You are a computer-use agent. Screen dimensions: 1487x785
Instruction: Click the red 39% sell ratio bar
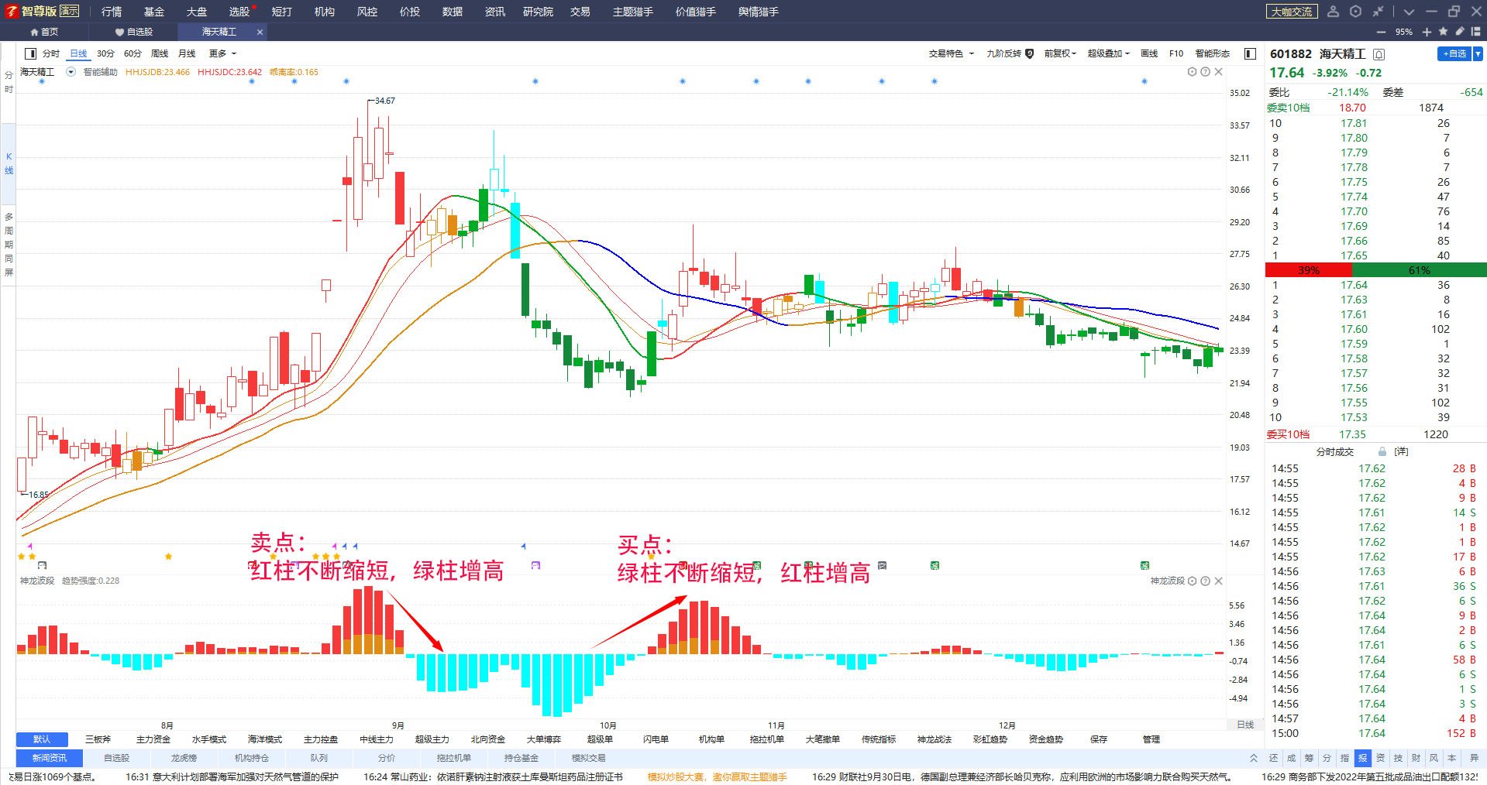pyautogui.click(x=1308, y=270)
